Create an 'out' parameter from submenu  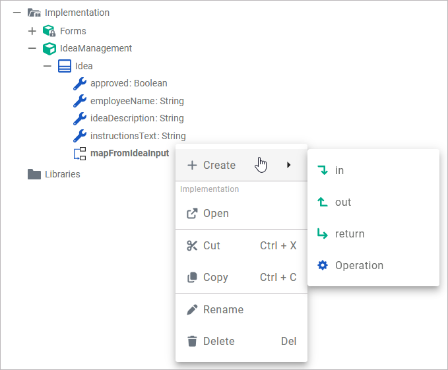tap(343, 202)
